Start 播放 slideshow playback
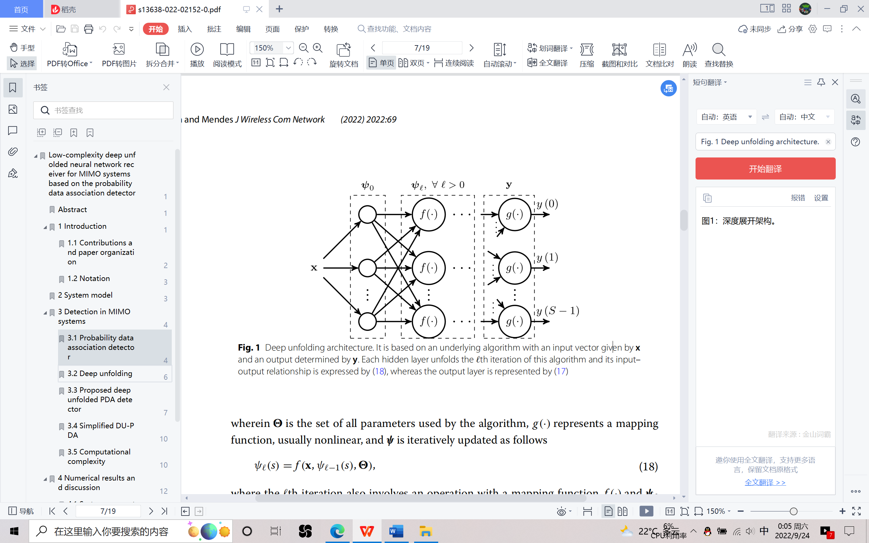 click(197, 55)
